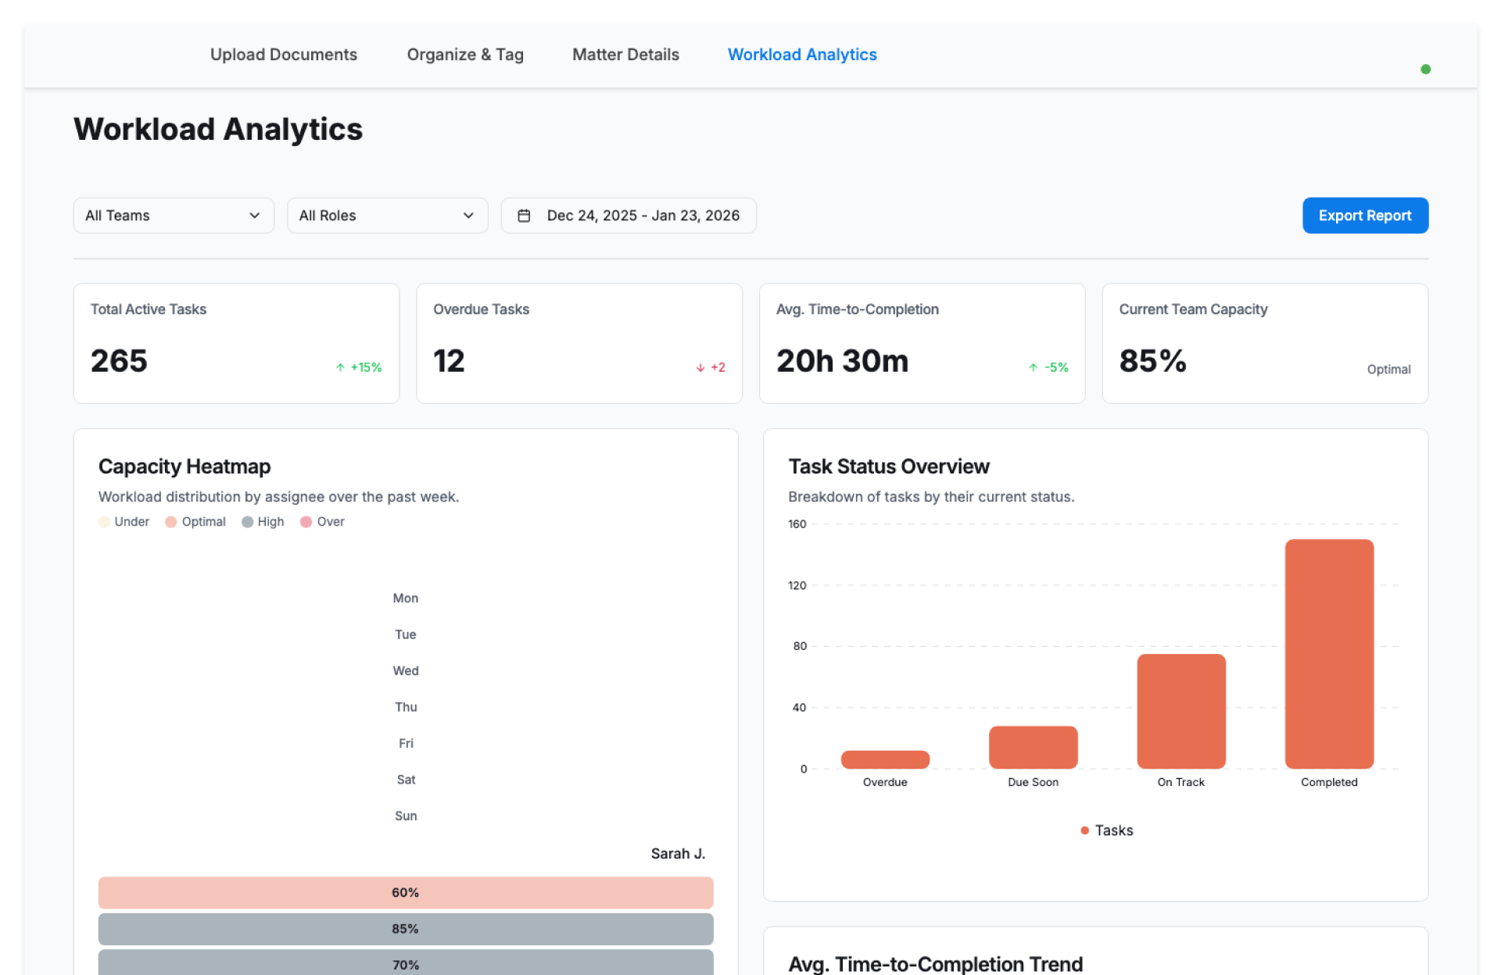Viewport: 1501px width, 975px height.
Task: Click the Under legend marker in heatmap
Action: tap(105, 522)
